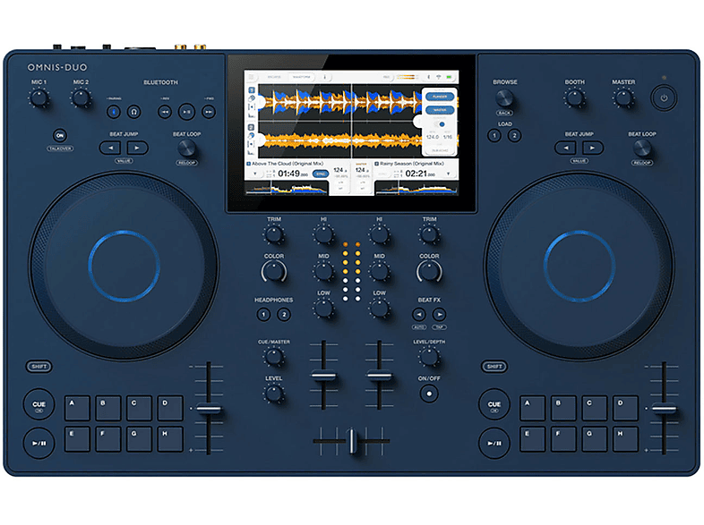
Task: Click the right deck pitch fader handle
Action: (664, 409)
